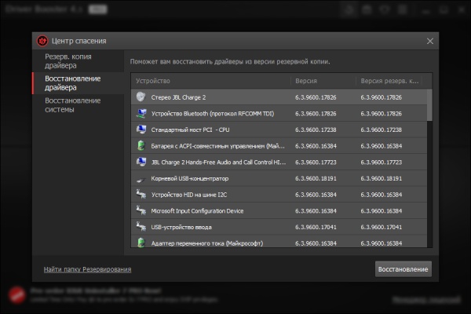The height and width of the screenshot is (314, 471).
Task: Click the Rescue Center red logo icon
Action: coord(42,41)
